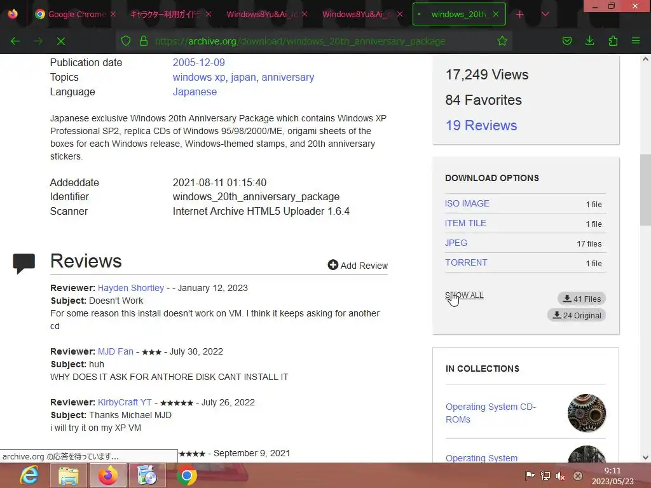Open the ITEM TILE download option
The image size is (651, 488).
coord(465,223)
